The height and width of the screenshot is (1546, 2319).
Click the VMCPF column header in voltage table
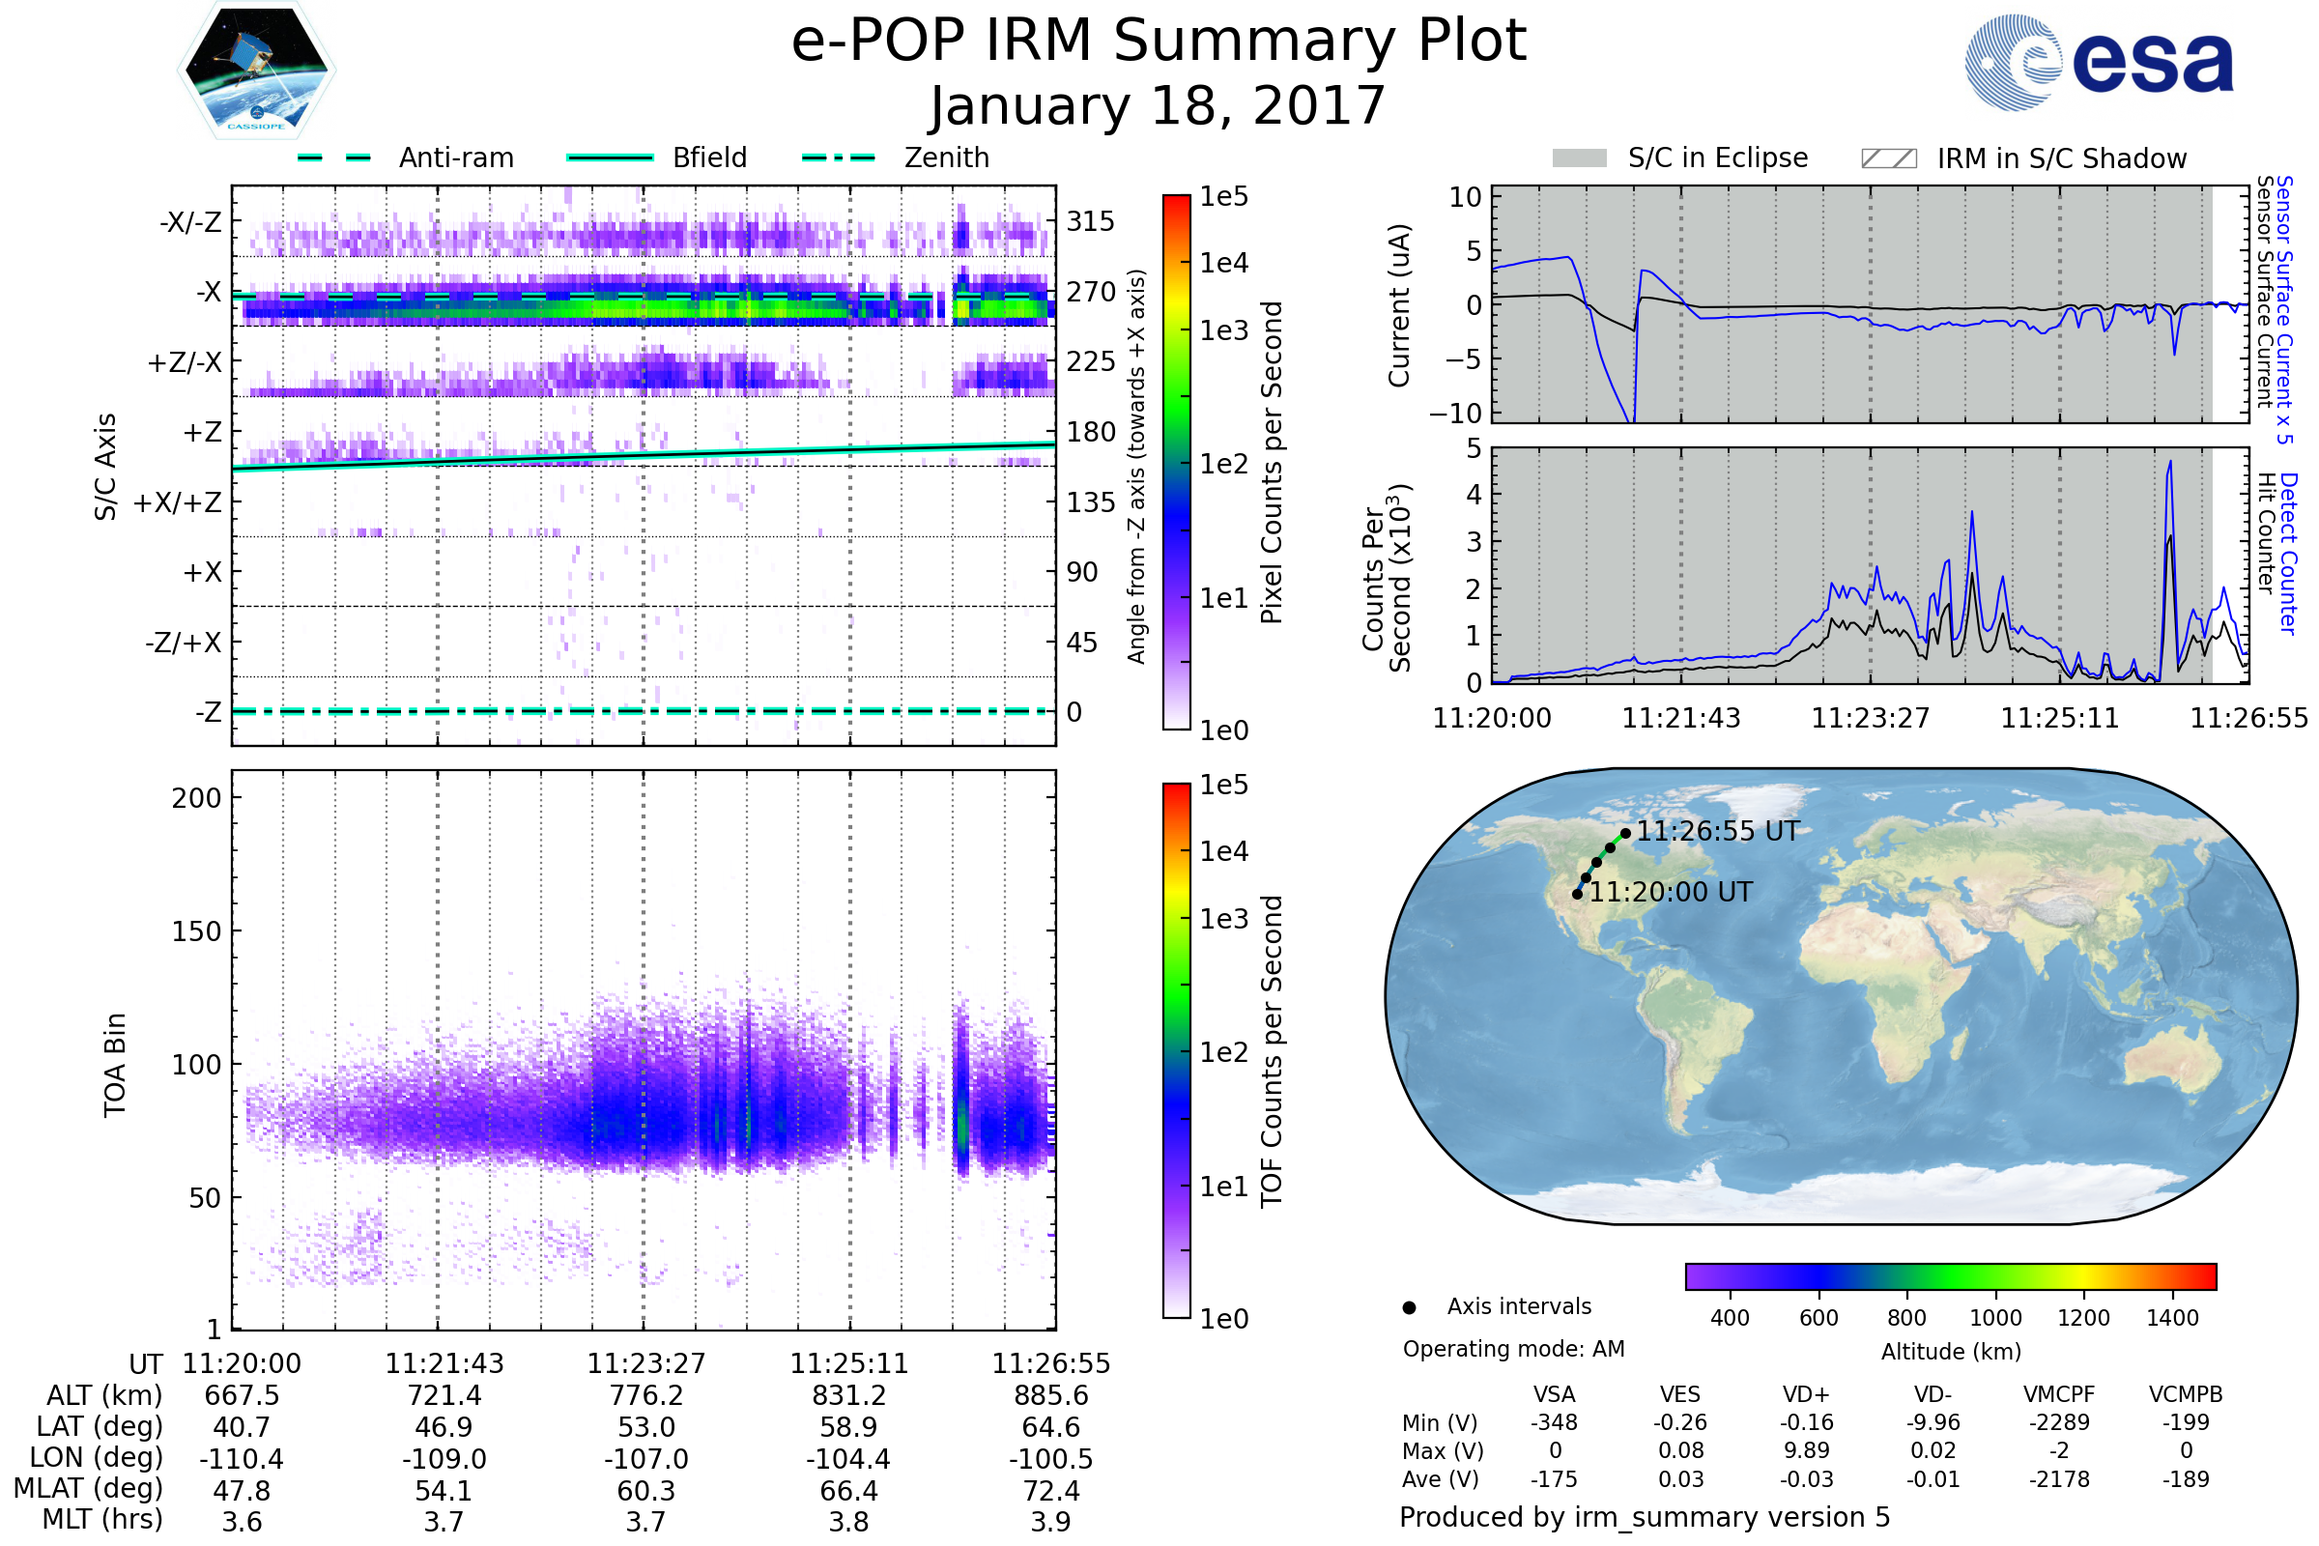[2059, 1394]
